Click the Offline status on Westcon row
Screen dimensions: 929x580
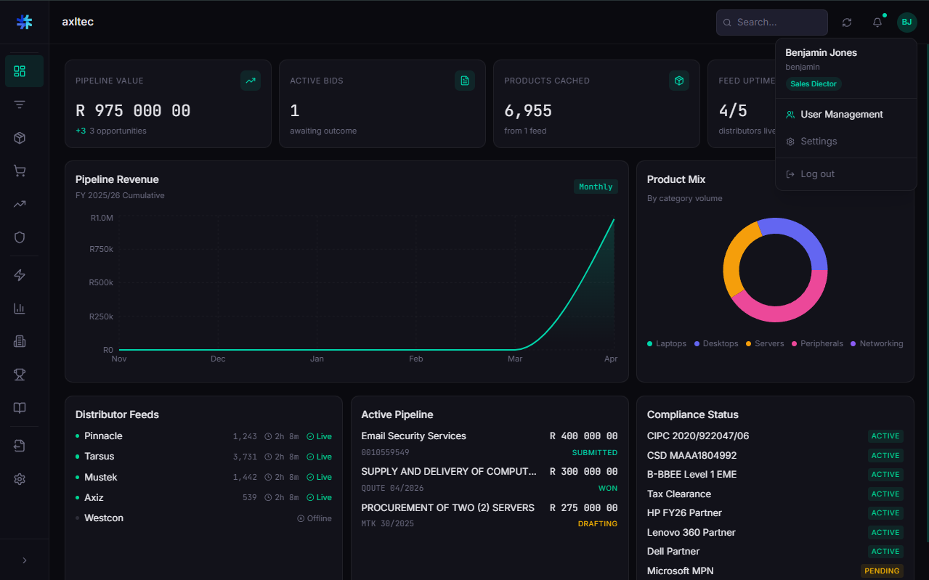click(x=315, y=518)
